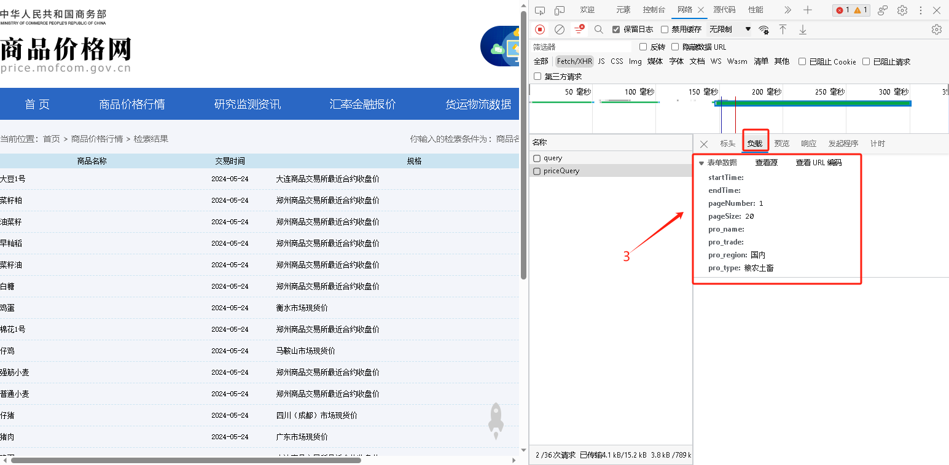Toggle the 反转 filter checkbox
Screen dimensions: 949x465
pos(644,47)
